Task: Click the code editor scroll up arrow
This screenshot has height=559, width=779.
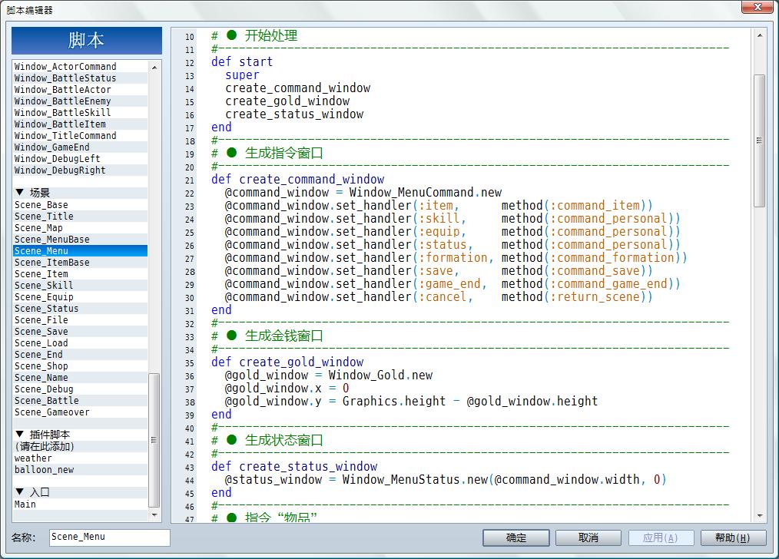Action: 760,35
